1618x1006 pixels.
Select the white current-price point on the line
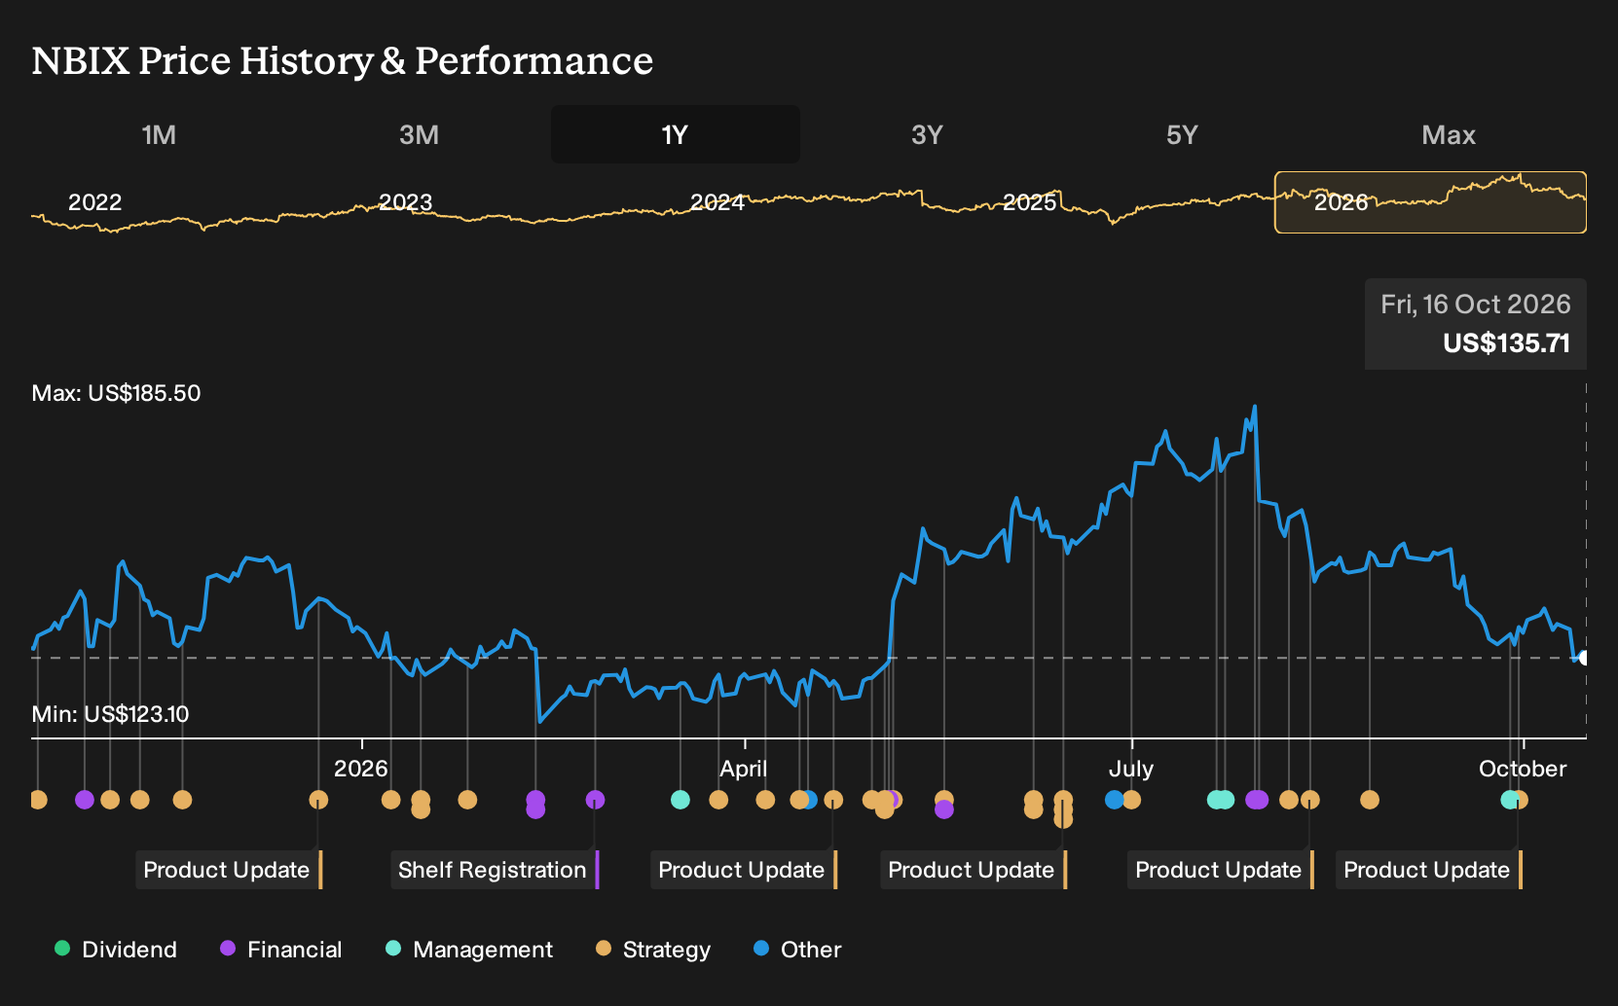1583,658
